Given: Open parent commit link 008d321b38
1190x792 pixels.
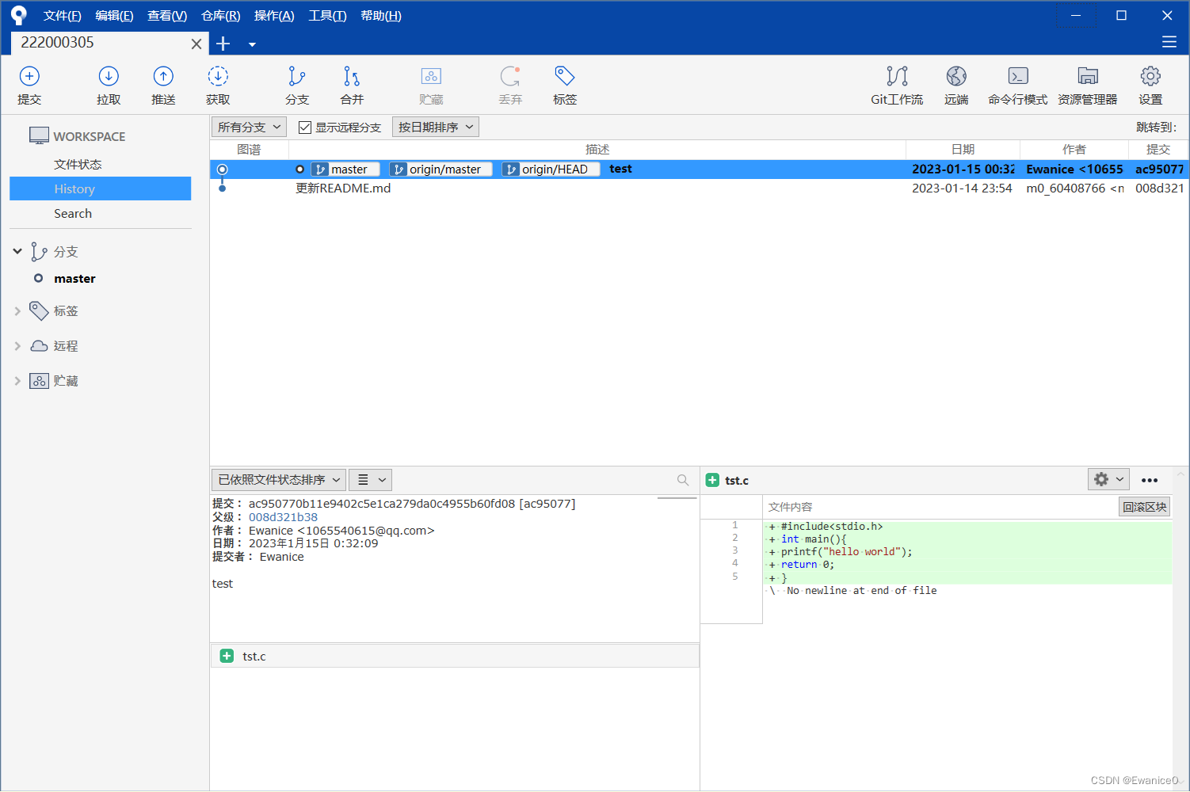Looking at the screenshot, I should 283,517.
